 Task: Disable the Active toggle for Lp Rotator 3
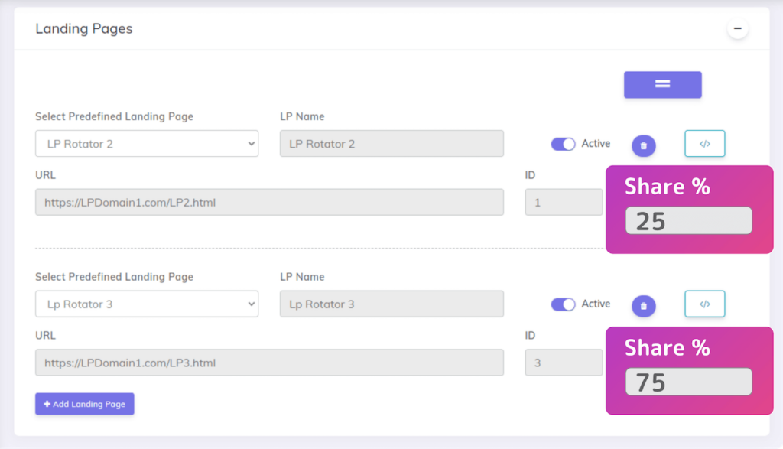click(563, 304)
